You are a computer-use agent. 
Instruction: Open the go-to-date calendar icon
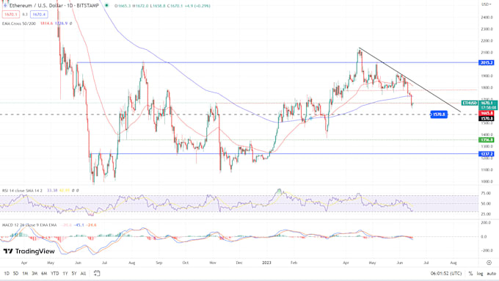coord(97,273)
